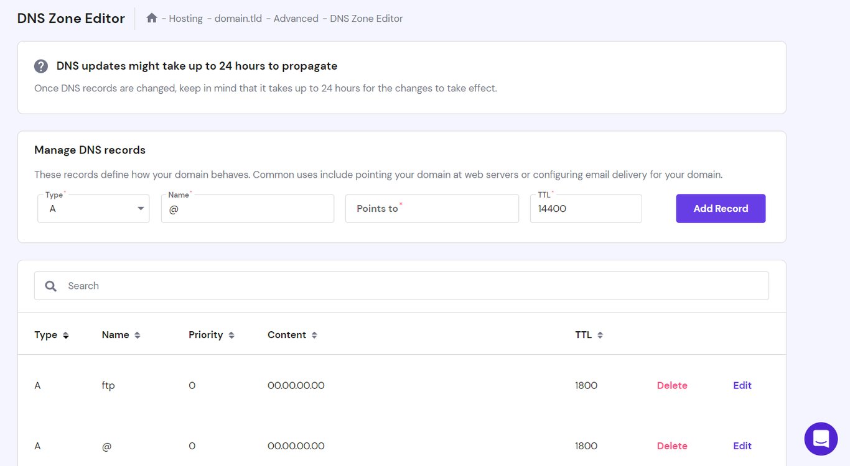Click the 'Points to' input field

(x=432, y=208)
